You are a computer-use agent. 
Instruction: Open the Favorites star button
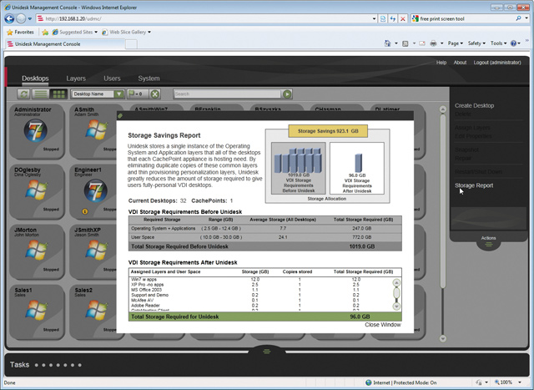20,32
